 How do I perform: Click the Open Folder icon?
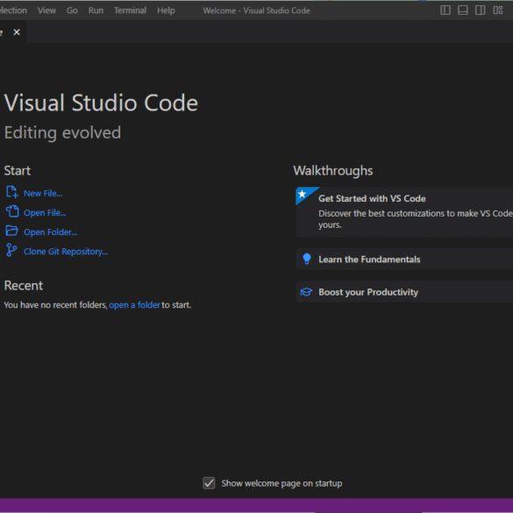[12, 231]
